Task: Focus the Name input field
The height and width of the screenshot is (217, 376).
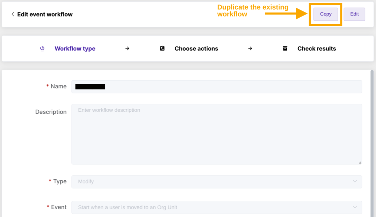Action: point(217,87)
